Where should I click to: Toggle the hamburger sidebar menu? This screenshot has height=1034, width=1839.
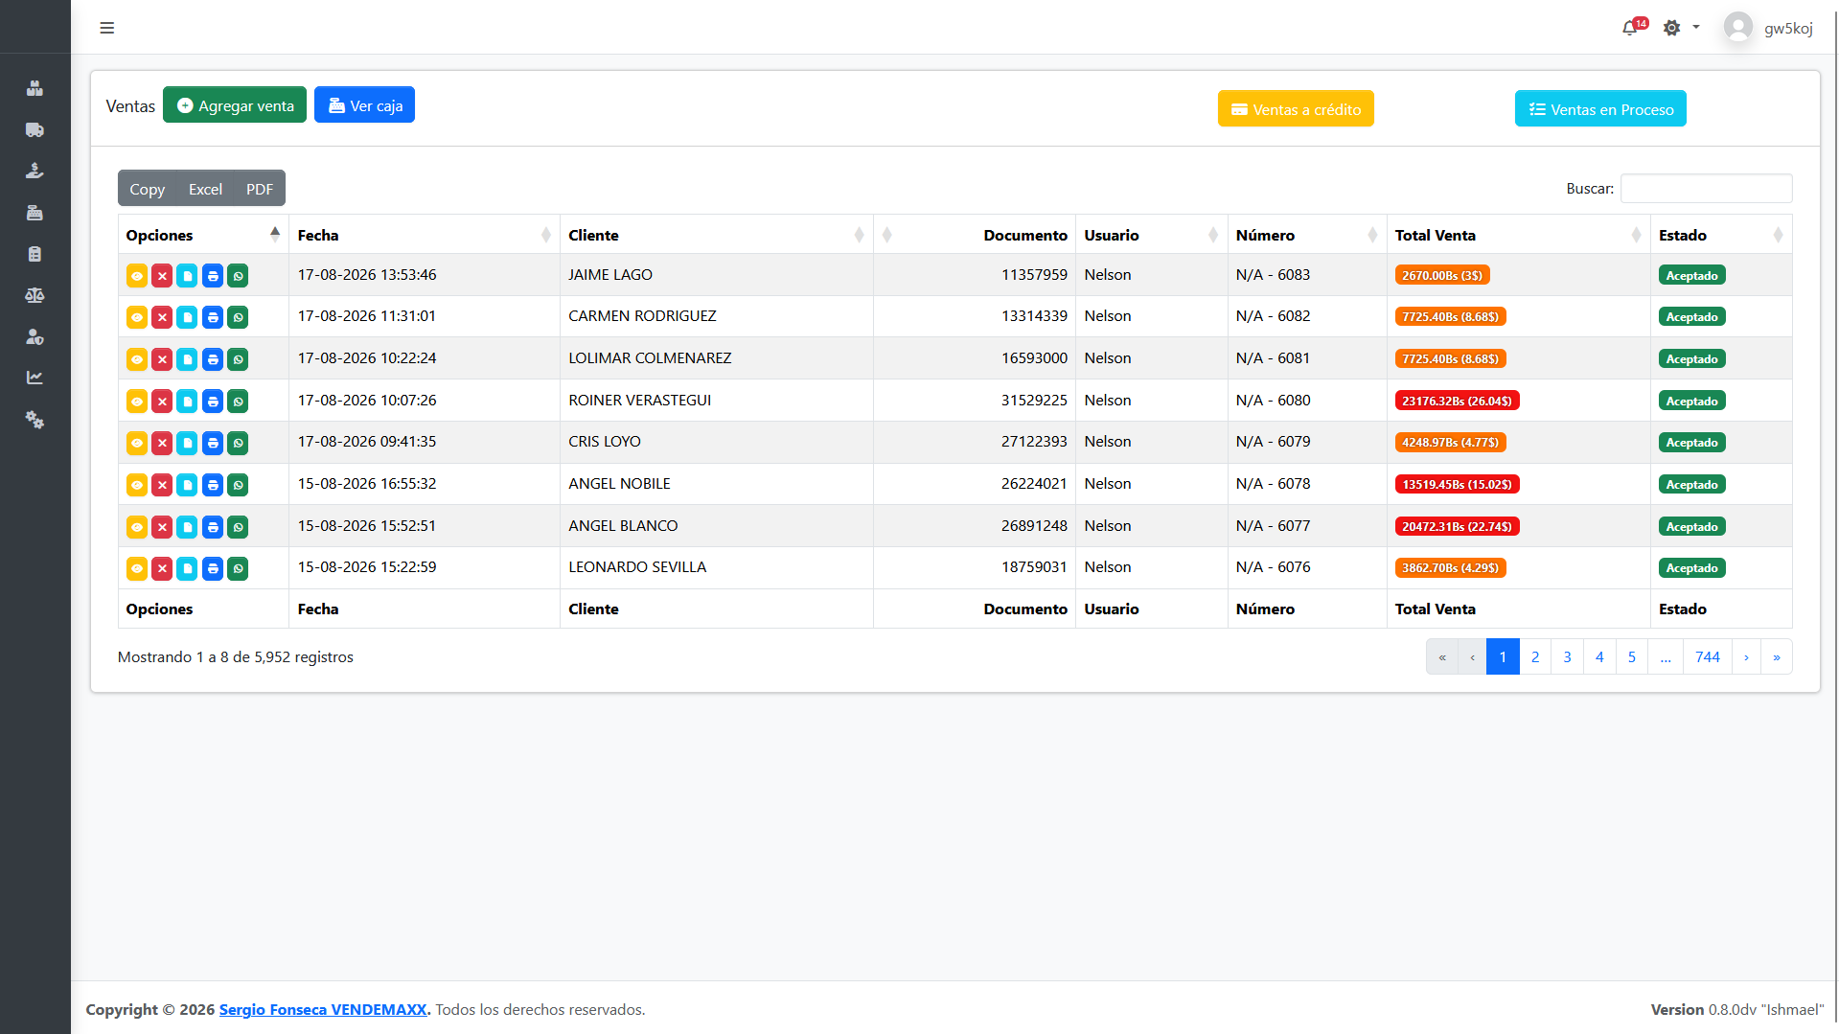(107, 28)
